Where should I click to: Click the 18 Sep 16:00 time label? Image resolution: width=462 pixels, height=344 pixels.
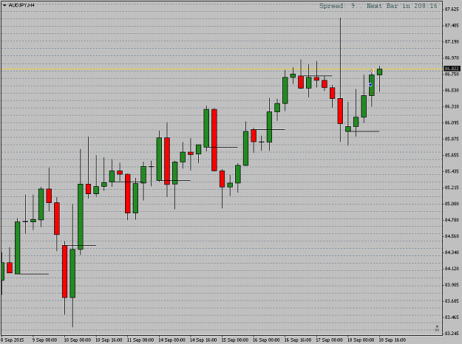tap(393, 340)
